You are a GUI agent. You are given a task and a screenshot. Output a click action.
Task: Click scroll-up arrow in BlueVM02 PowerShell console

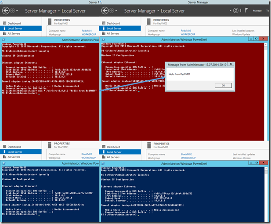(266, 169)
